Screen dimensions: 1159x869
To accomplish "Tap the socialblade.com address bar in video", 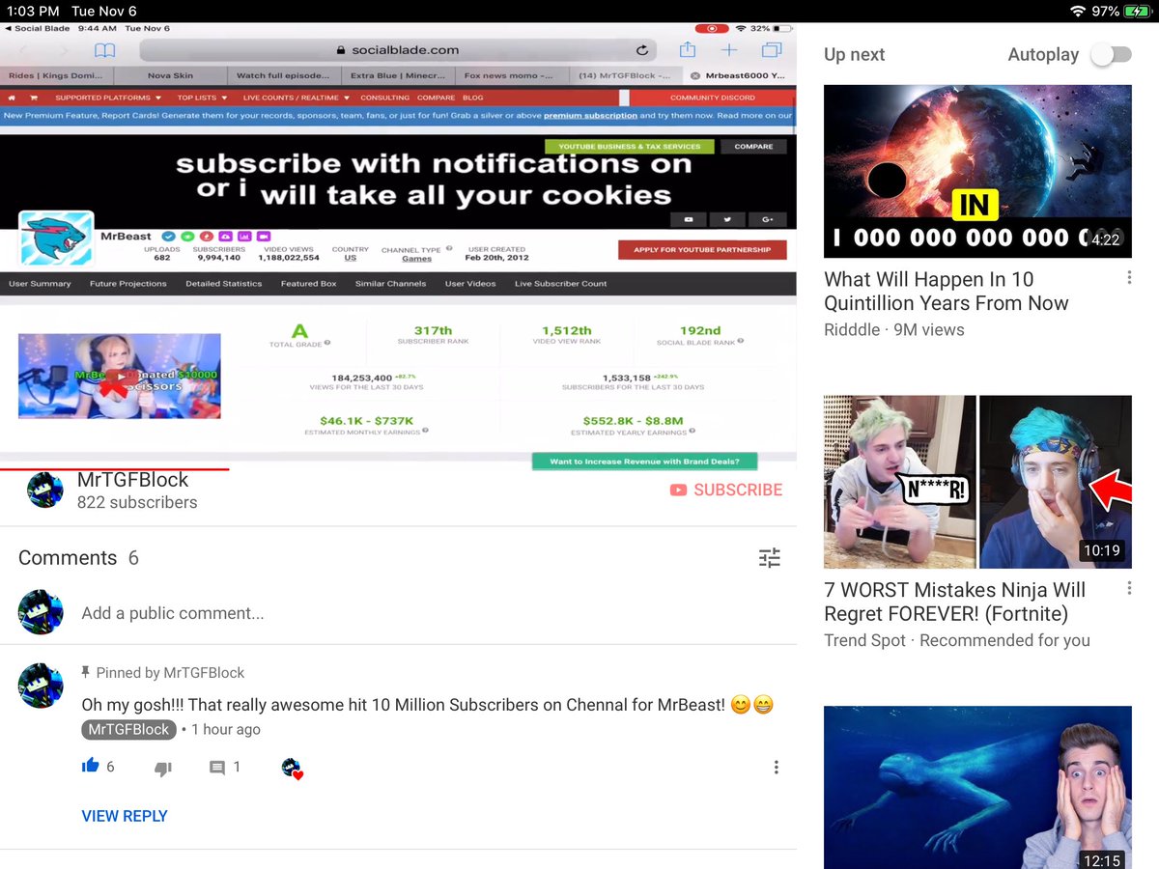I will [x=397, y=50].
